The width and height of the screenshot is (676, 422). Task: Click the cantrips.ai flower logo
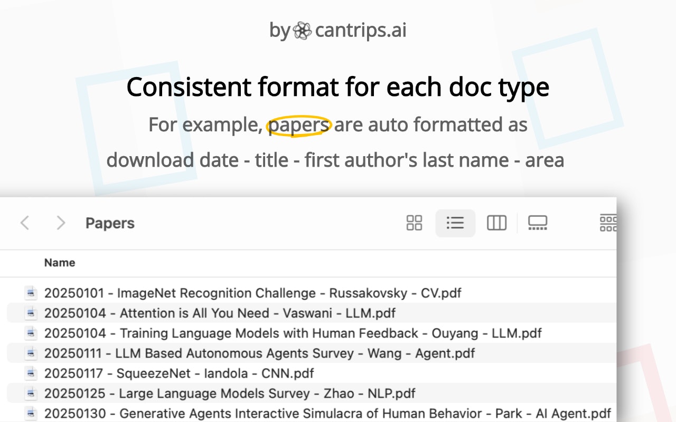pyautogui.click(x=303, y=31)
